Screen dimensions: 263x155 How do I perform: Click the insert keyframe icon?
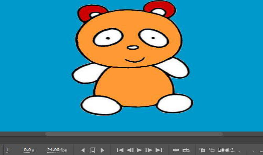tap(93, 150)
